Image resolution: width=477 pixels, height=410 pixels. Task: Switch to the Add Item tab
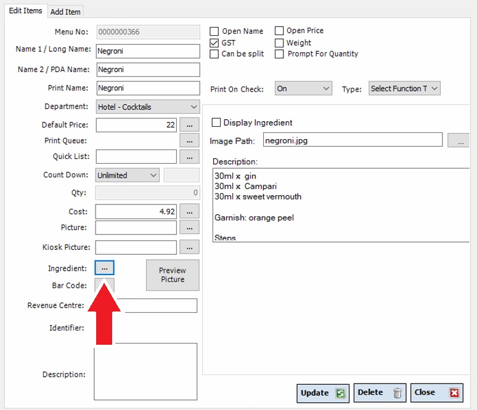pos(65,12)
